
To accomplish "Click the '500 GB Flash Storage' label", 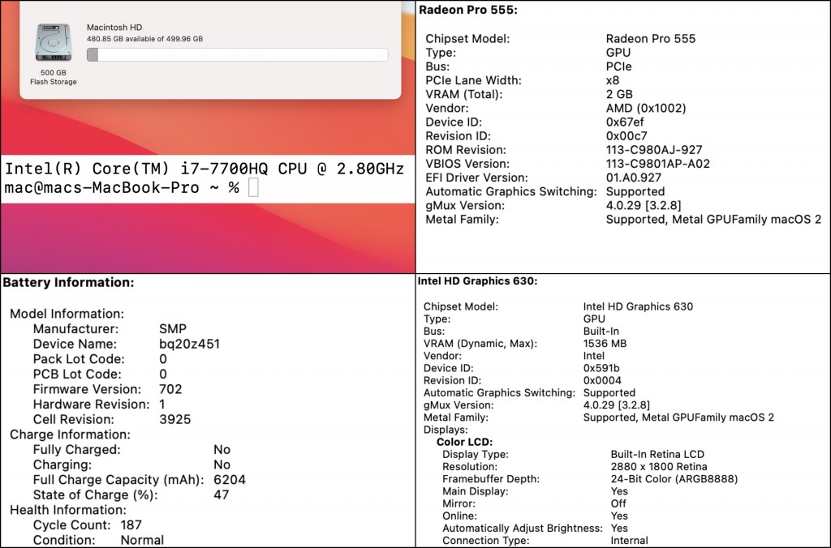I will coord(53,77).
